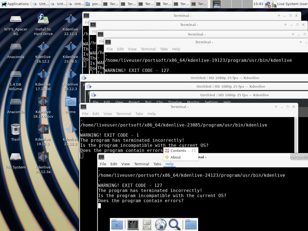Open the Home folder desktop icon
This screenshot has height=231, width=308.
71,102
